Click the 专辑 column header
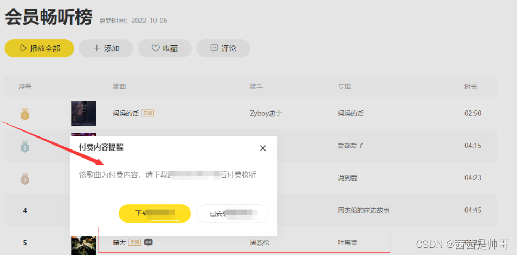The image size is (517, 255). [344, 87]
